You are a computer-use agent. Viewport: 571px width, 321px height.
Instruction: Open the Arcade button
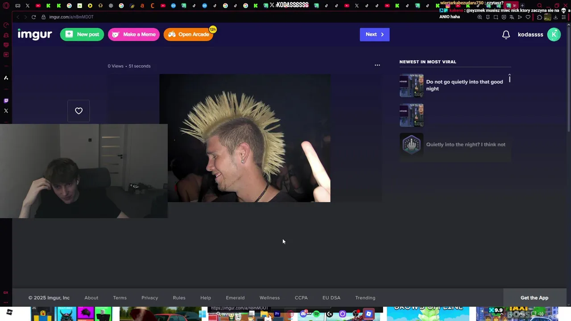tap(188, 34)
